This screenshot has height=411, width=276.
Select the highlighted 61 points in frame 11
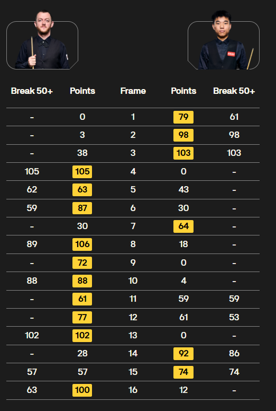click(x=82, y=299)
